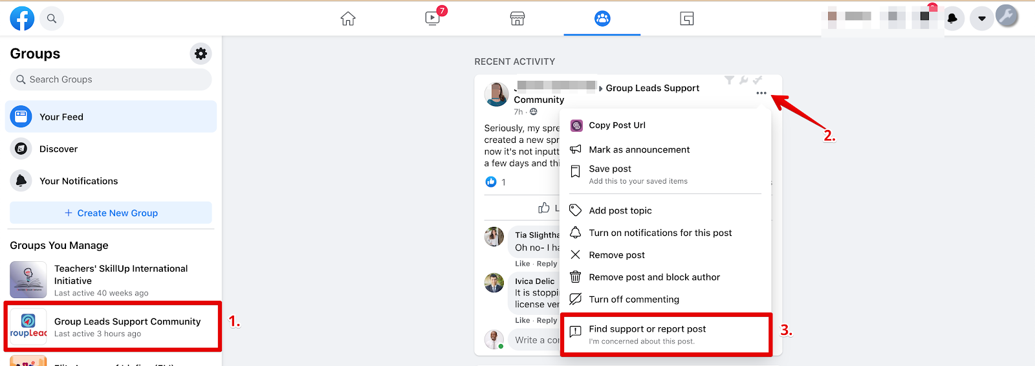Image resolution: width=1035 pixels, height=366 pixels.
Task: Select the Groups tab icon
Action: tap(602, 19)
